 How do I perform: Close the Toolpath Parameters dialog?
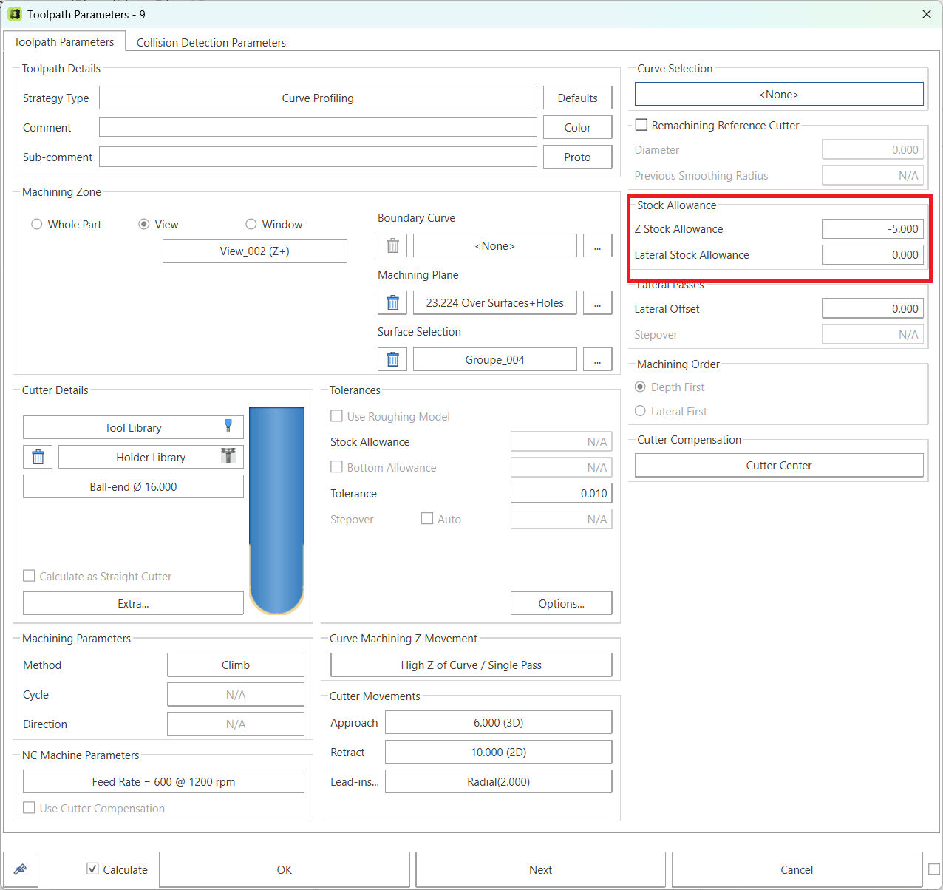coord(927,14)
